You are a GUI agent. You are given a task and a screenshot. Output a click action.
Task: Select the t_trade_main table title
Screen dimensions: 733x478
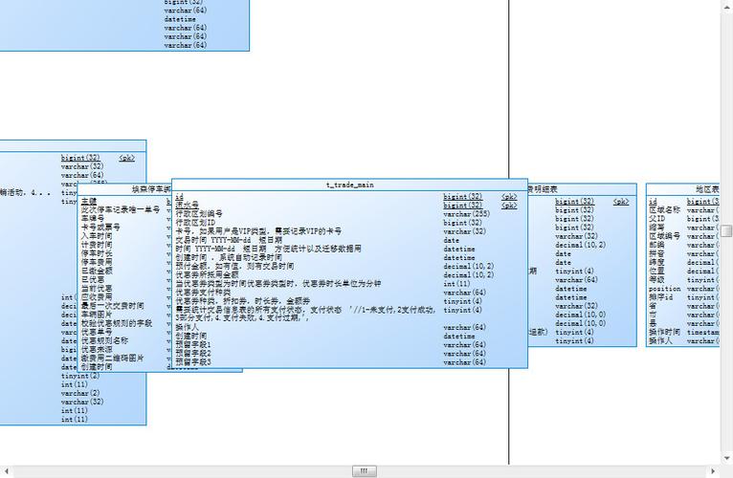(x=349, y=185)
